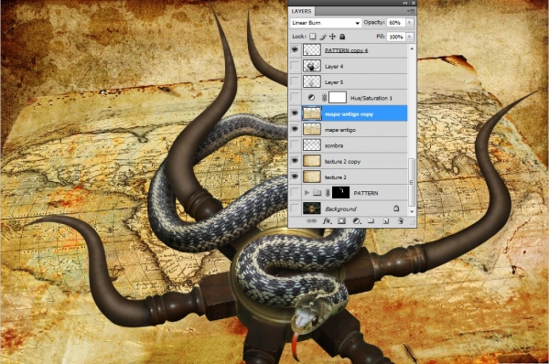The width and height of the screenshot is (549, 364).
Task: Select the texture 2 copy layer name
Action: tap(342, 161)
